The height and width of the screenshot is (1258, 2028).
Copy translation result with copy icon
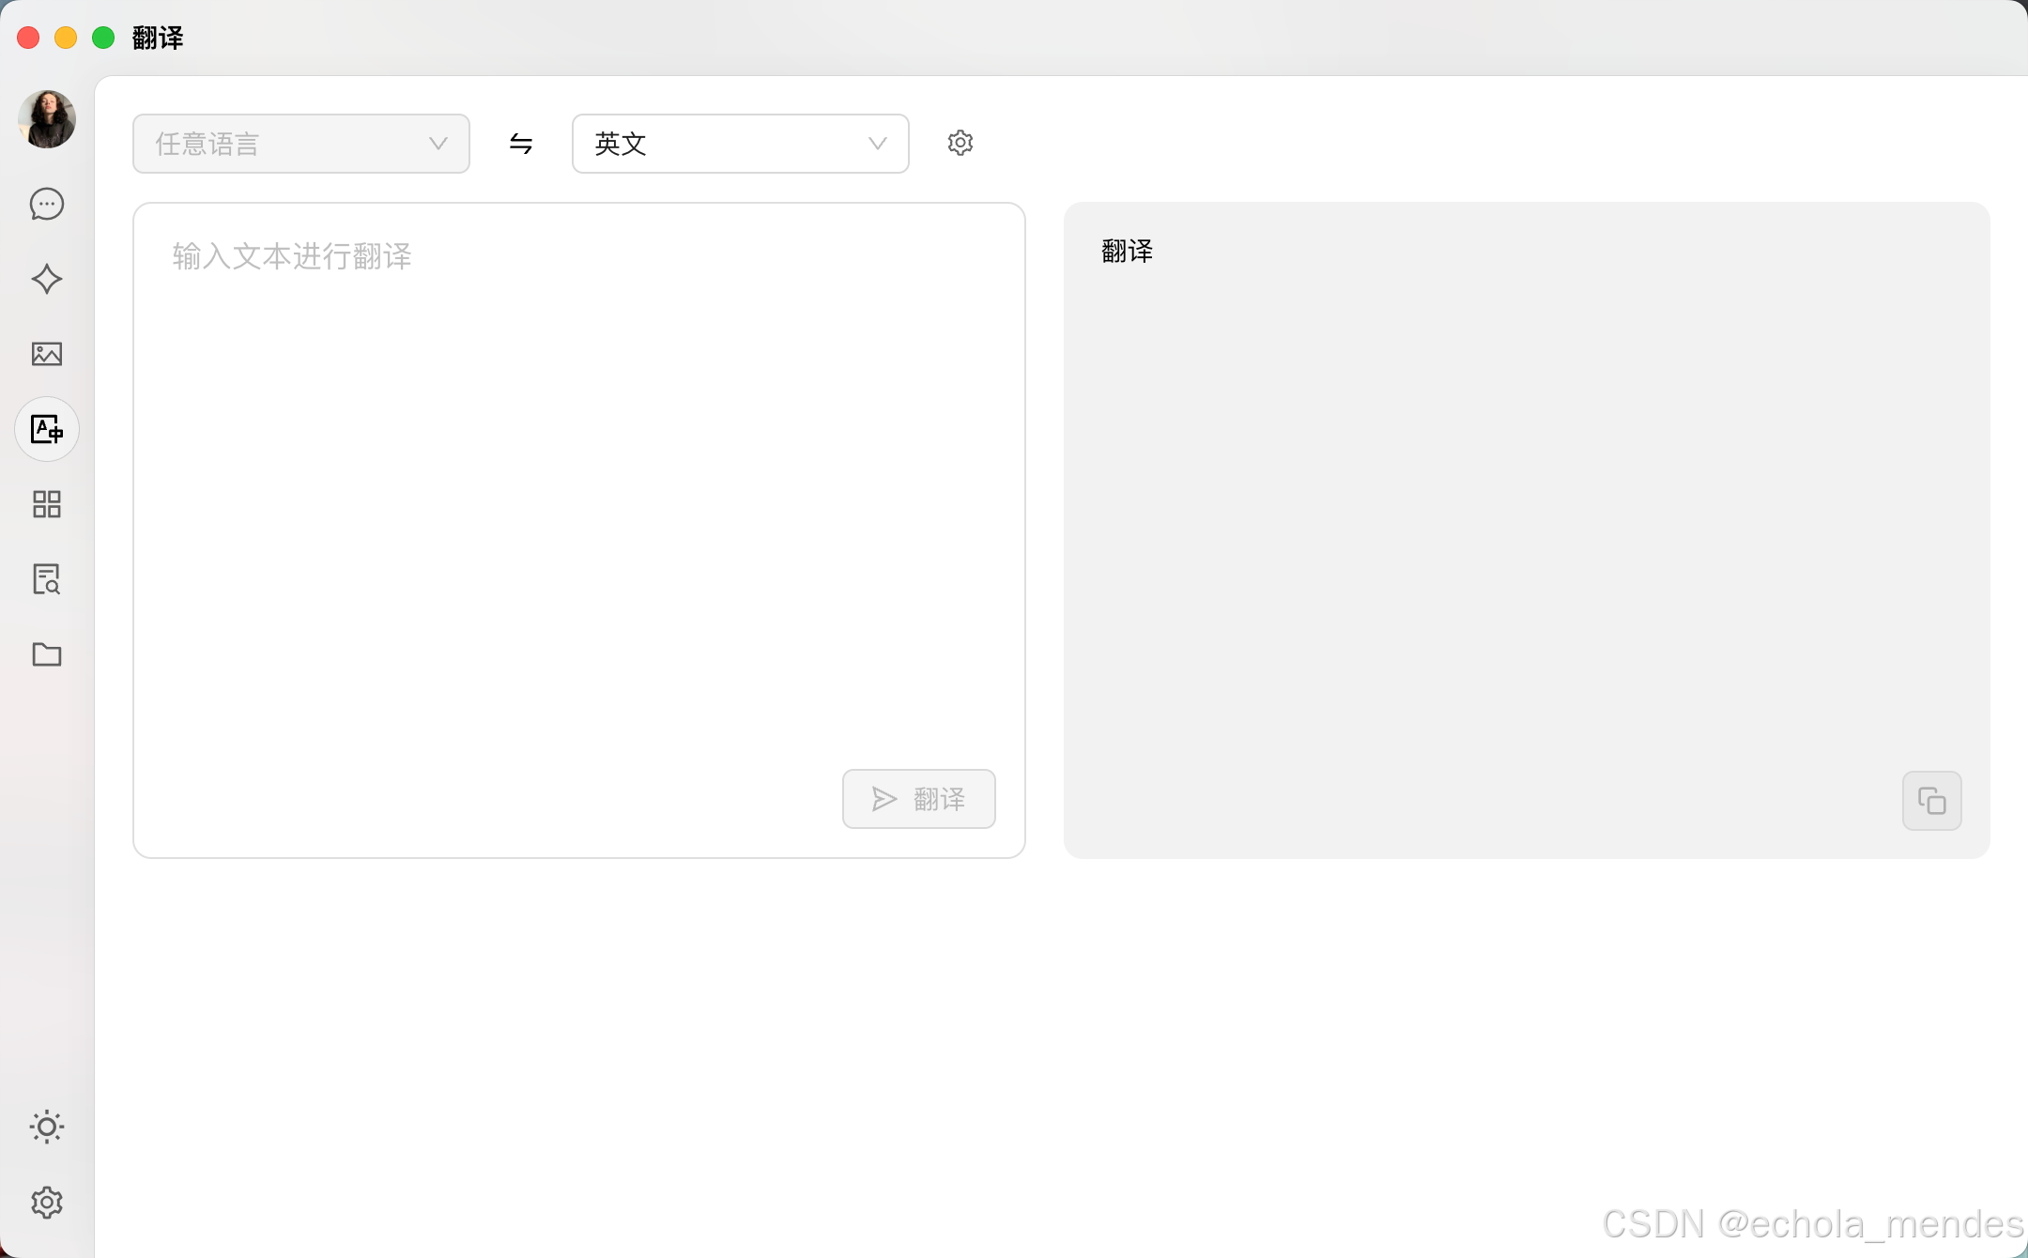(1931, 801)
